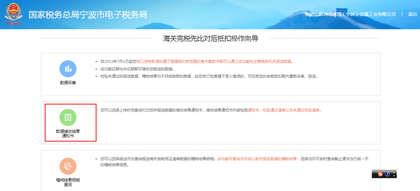The image size is (420, 191).
Task: Click the bullet starting 您可以选择报送月份查询
Action: [235, 162]
